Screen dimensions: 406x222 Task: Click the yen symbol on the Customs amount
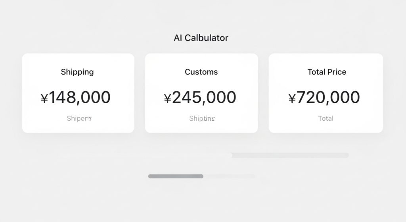point(167,98)
